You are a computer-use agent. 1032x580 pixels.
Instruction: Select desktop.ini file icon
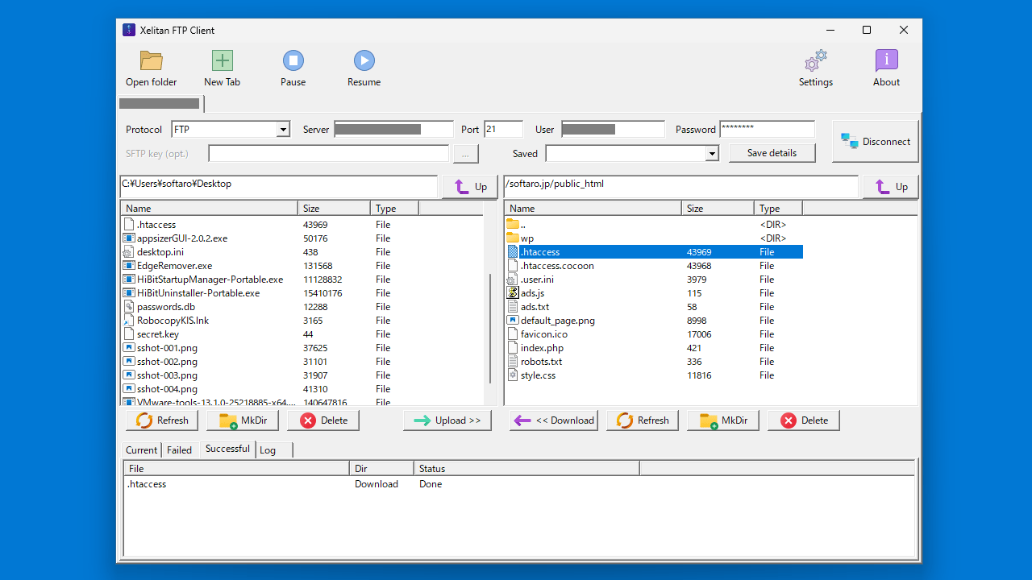point(129,252)
